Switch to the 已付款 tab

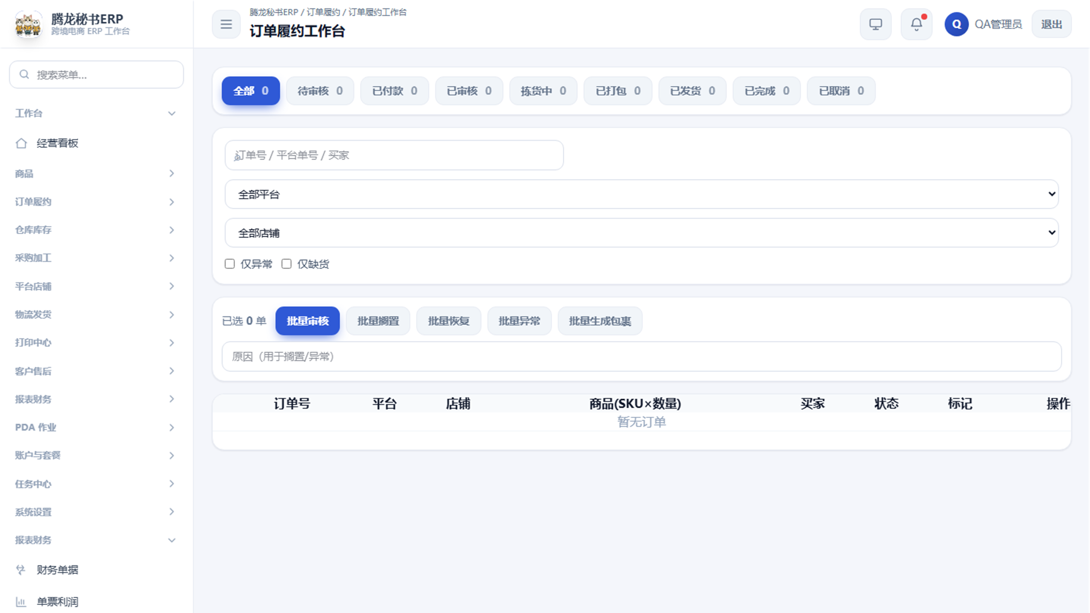pyautogui.click(x=394, y=91)
